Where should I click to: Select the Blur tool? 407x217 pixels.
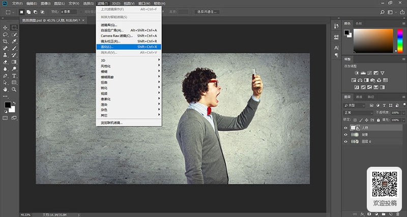5,69
